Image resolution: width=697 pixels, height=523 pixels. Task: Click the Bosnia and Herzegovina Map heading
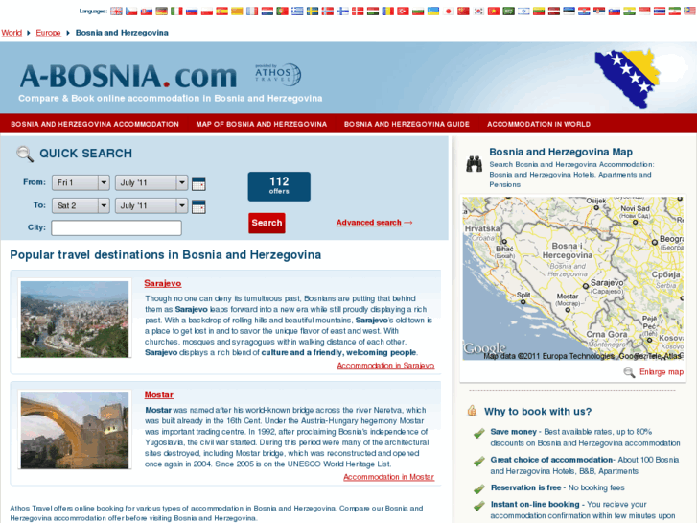pos(561,152)
